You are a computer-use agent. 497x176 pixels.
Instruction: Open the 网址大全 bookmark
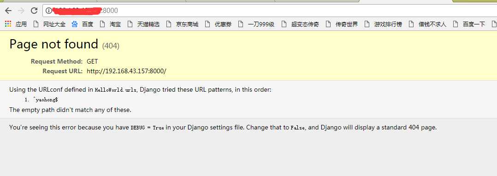(x=49, y=24)
